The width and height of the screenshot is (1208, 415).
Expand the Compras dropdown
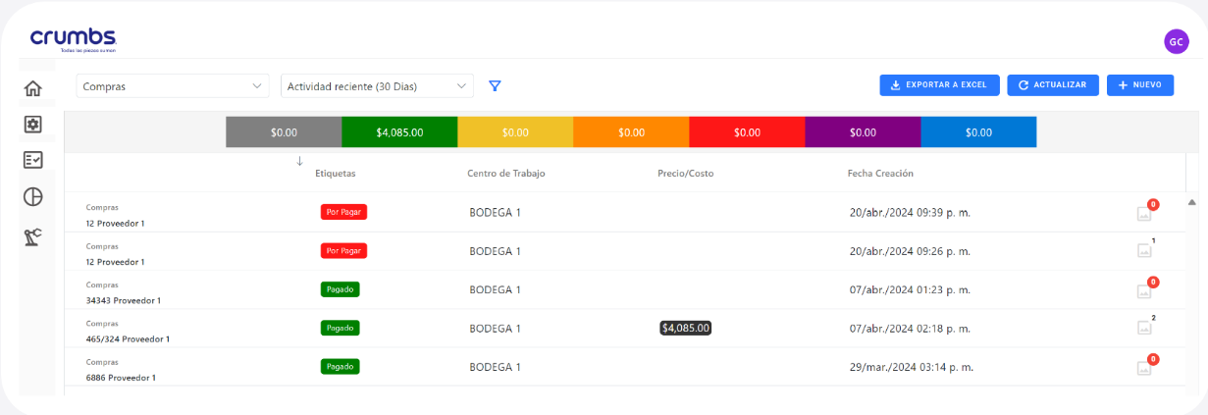[172, 86]
